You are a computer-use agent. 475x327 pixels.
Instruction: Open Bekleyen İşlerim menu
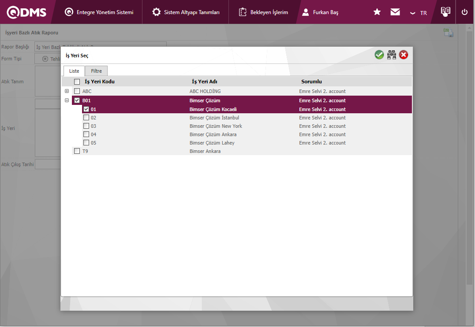click(x=264, y=12)
